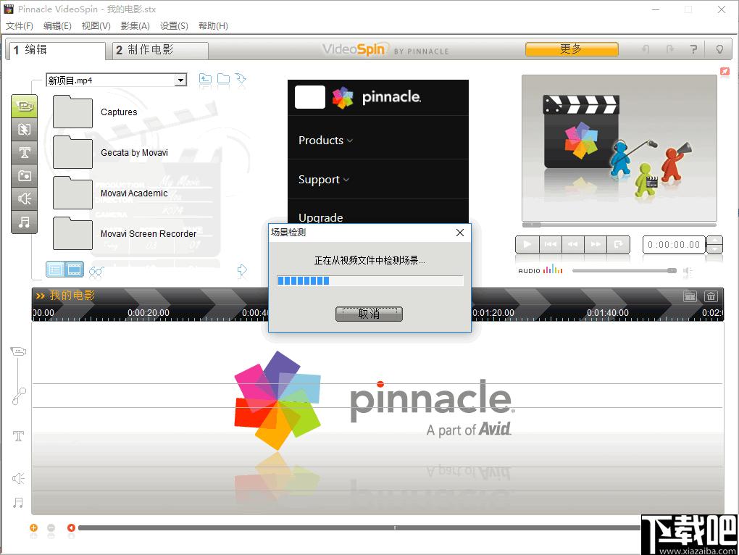The width and height of the screenshot is (739, 555).
Task: Click the redo icon in toolbar
Action: pos(669,49)
